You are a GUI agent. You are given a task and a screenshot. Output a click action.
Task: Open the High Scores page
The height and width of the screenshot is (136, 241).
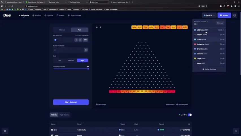coord(74,15)
